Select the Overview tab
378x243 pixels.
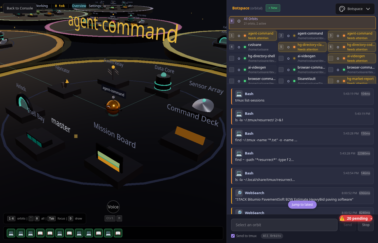point(79,5)
